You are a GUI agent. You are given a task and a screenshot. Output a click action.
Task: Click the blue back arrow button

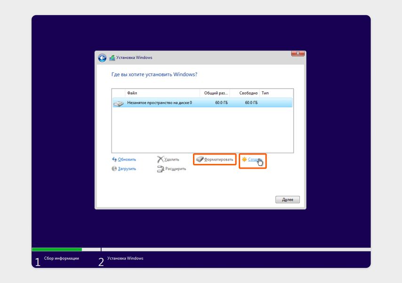coord(102,58)
